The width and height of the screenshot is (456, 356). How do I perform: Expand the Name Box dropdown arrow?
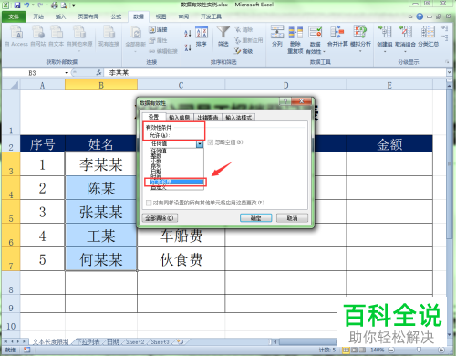[x=67, y=73]
